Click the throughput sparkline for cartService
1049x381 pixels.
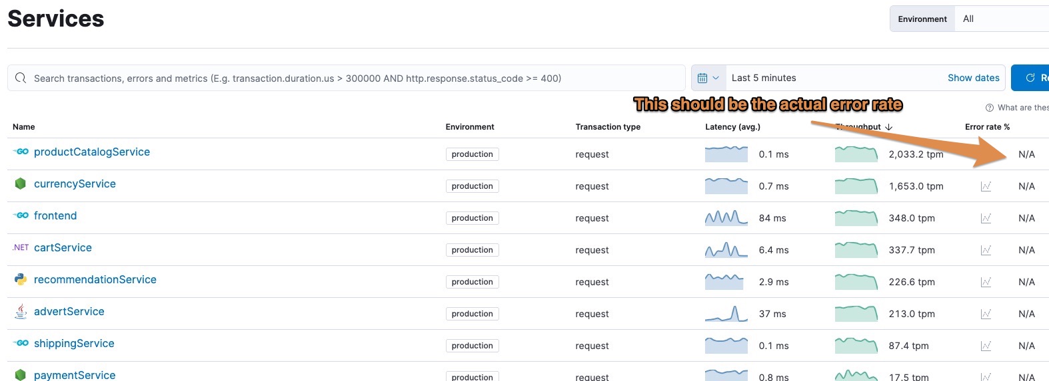856,250
